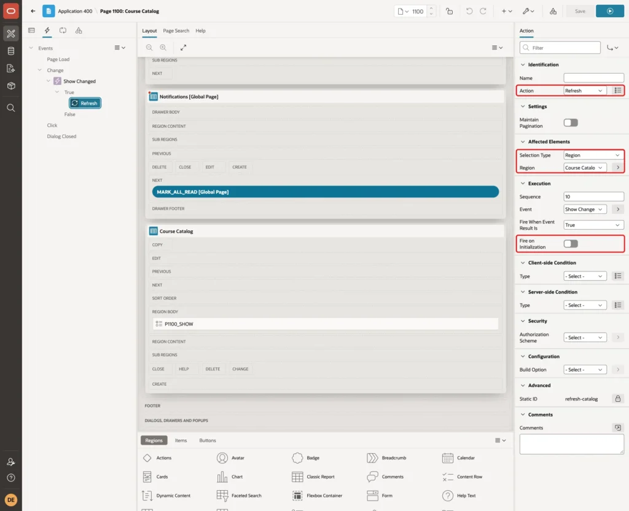Open Gallery cube sidebar icon
The width and height of the screenshot is (629, 511).
click(11, 85)
